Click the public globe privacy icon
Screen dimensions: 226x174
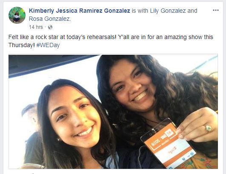[x=50, y=27]
